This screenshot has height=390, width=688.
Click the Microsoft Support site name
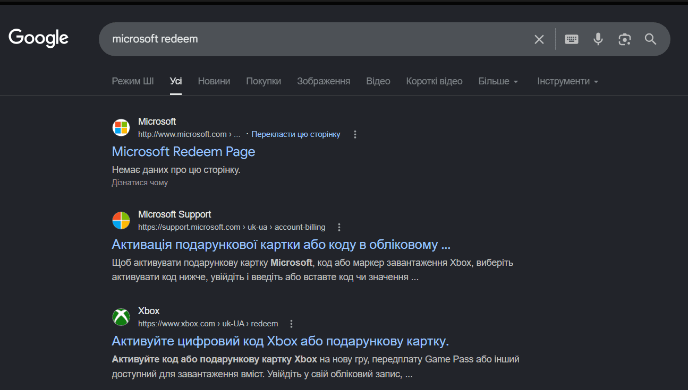click(174, 214)
